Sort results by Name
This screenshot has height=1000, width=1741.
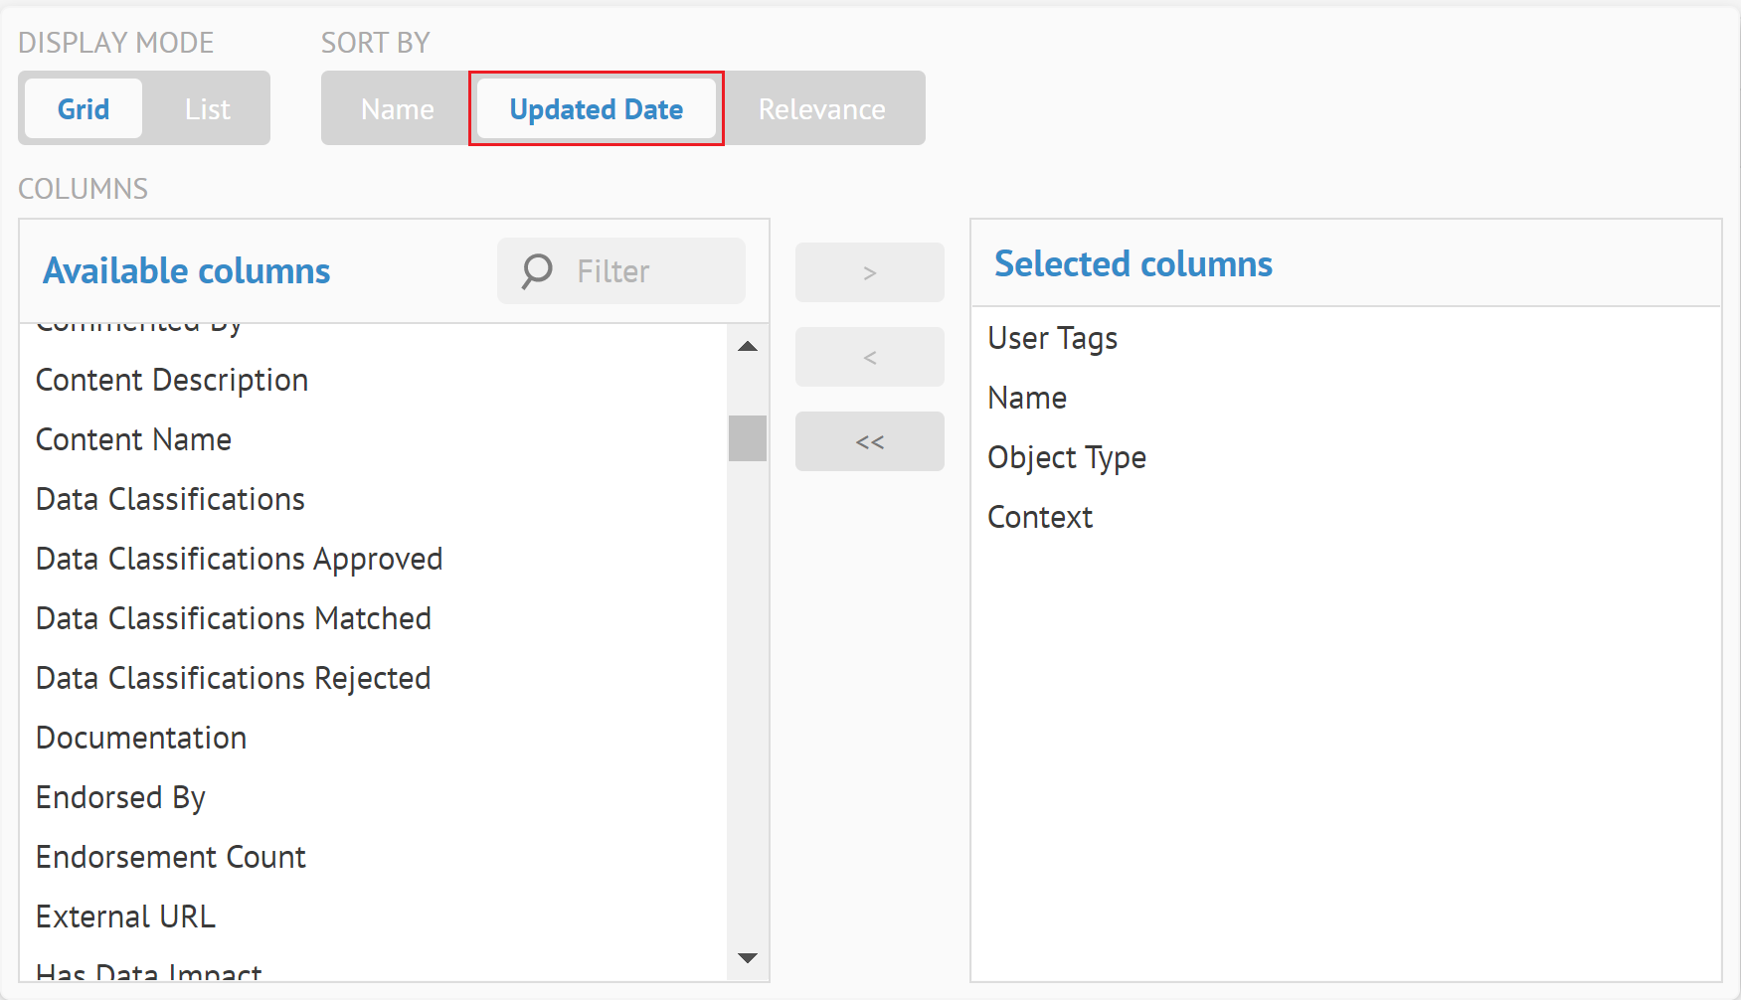pyautogui.click(x=397, y=108)
